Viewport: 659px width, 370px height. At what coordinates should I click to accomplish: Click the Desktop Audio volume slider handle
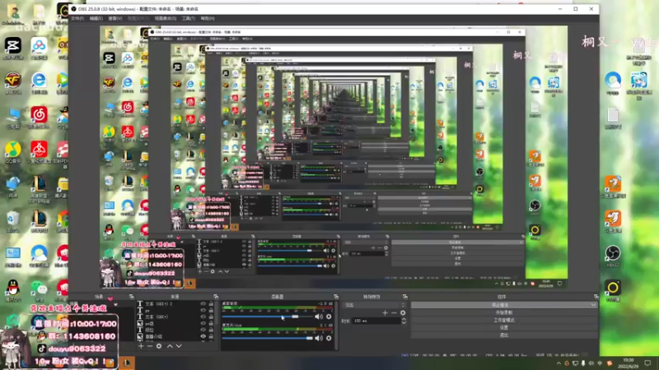(x=296, y=317)
